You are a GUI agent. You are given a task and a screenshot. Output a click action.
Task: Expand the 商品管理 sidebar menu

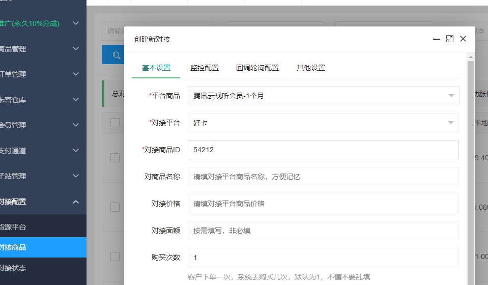point(43,49)
